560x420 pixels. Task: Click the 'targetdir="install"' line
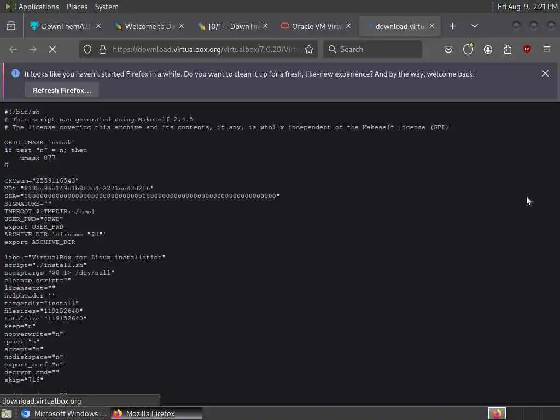click(x=42, y=303)
